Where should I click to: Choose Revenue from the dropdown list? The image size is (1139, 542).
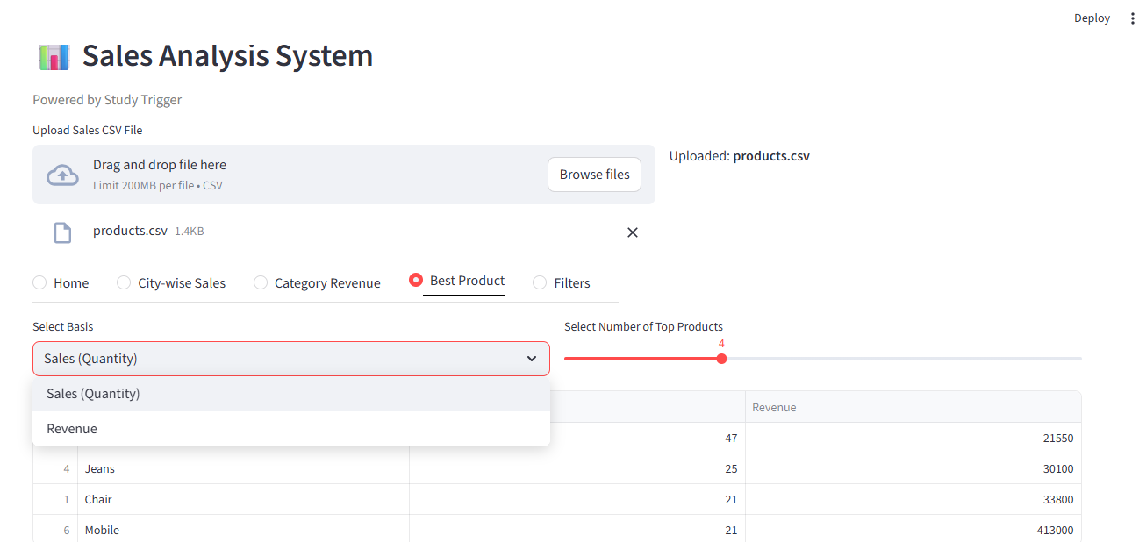[x=72, y=429]
